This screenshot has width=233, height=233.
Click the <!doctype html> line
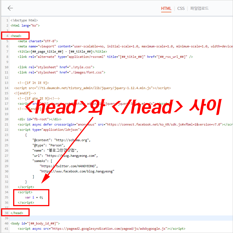(24, 20)
